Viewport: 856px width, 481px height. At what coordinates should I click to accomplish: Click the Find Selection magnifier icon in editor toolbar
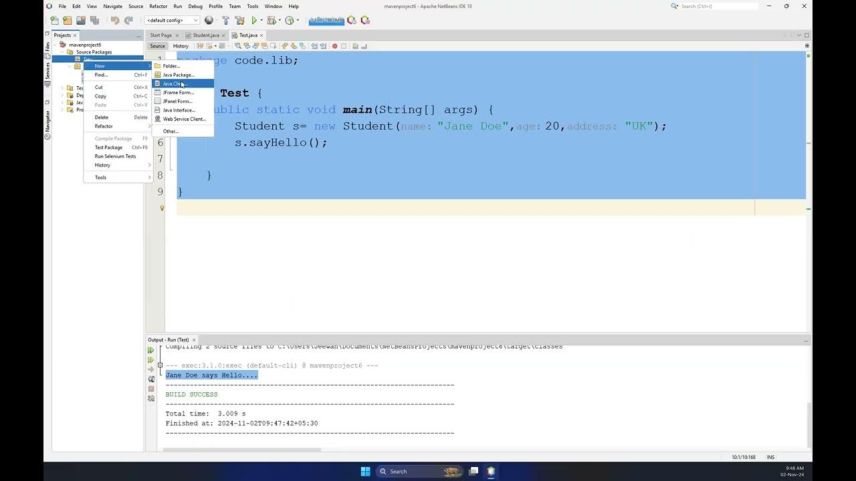237,46
